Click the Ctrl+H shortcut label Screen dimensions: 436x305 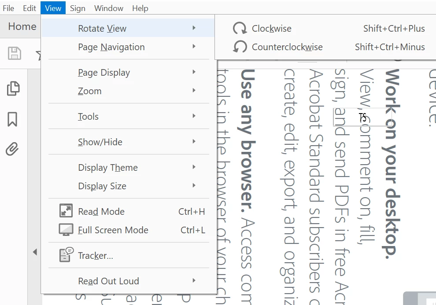(192, 211)
